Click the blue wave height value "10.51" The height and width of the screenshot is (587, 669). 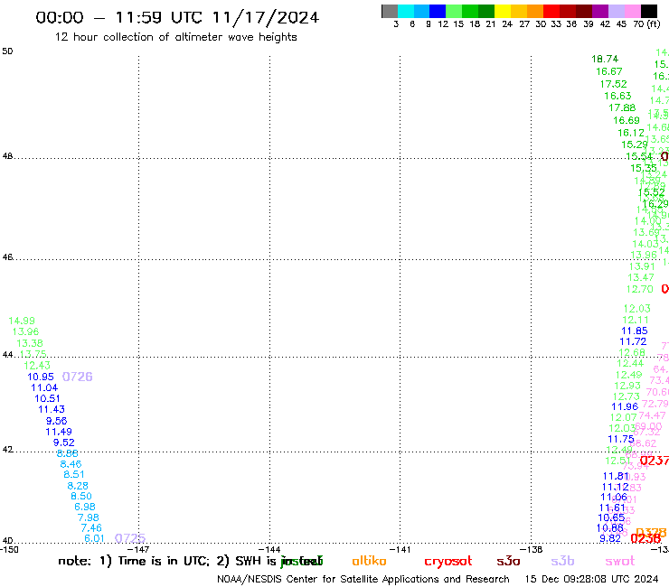[47, 398]
